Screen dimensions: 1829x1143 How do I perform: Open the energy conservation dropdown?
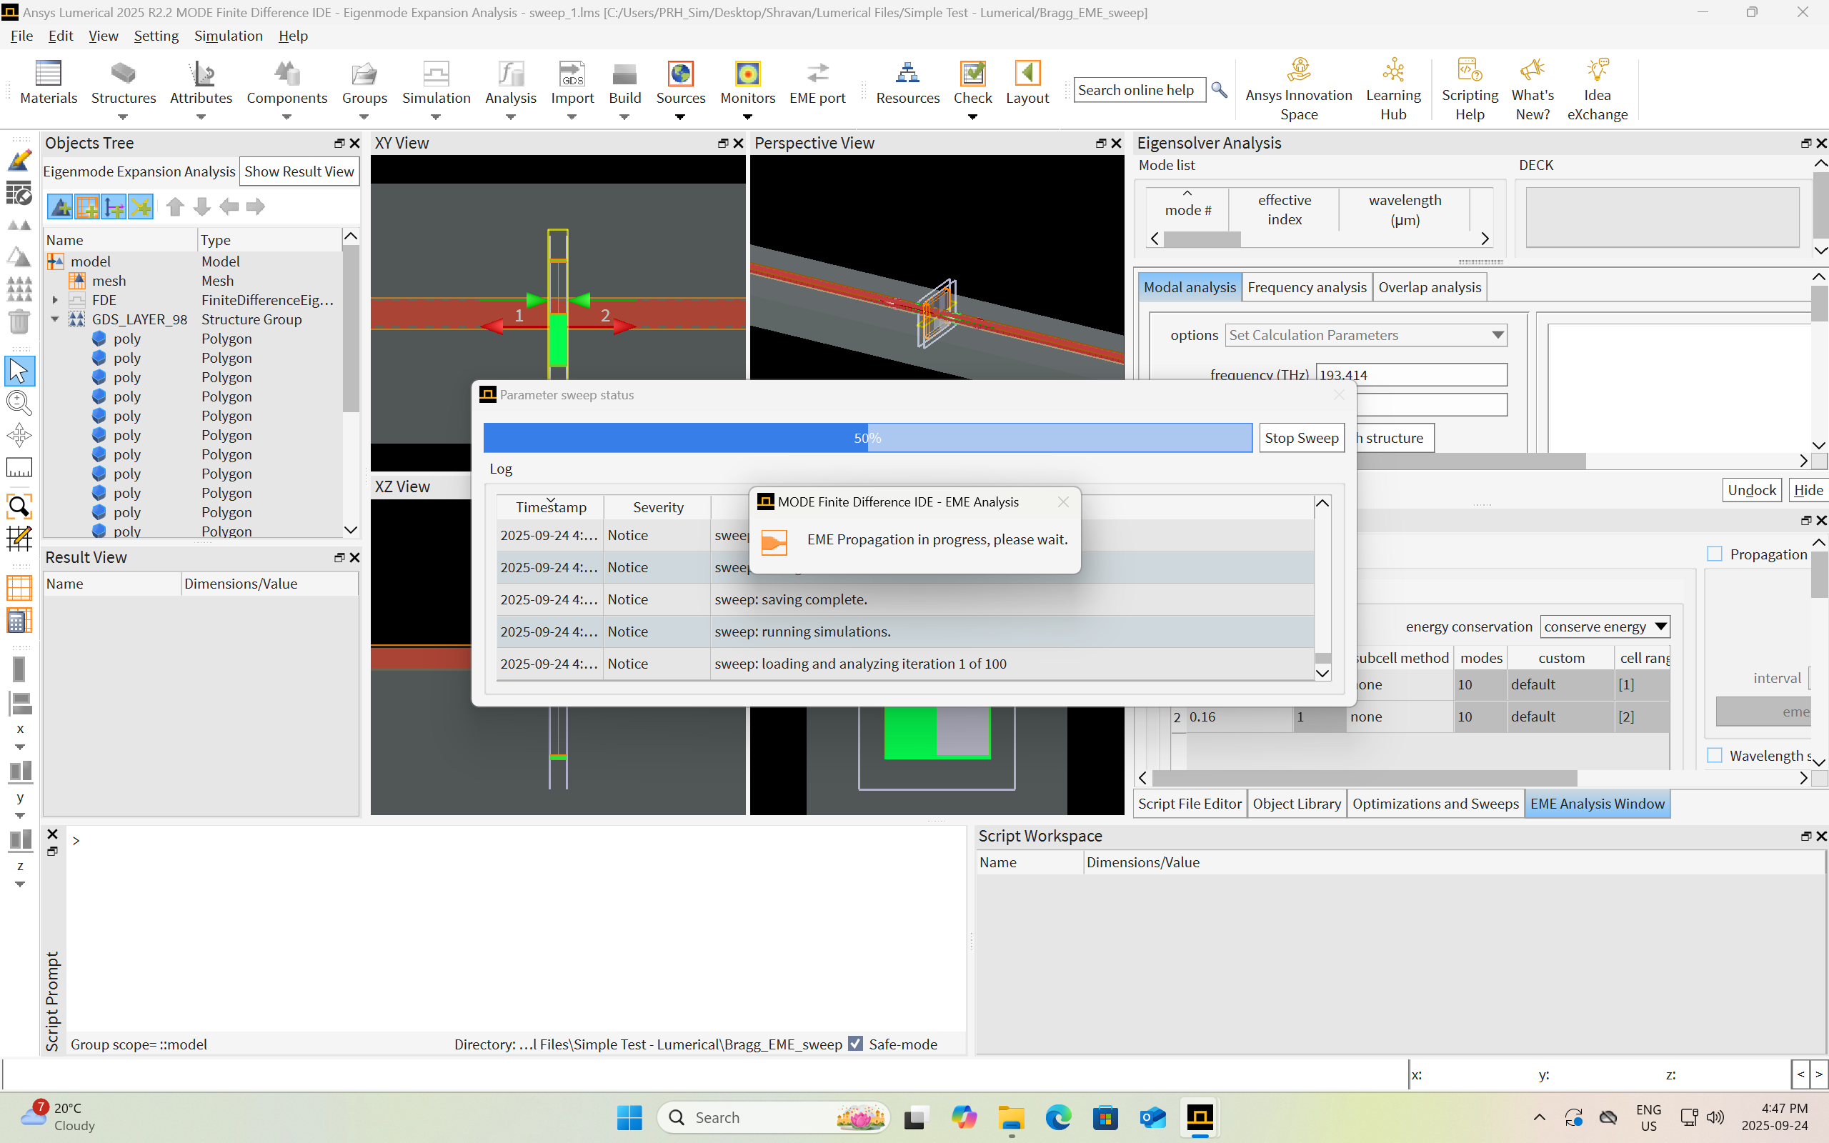coord(1604,627)
